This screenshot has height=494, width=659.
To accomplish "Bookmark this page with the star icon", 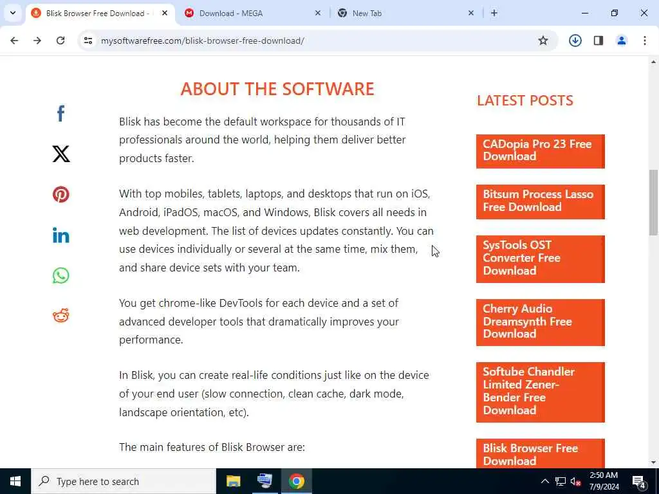I will [x=543, y=41].
